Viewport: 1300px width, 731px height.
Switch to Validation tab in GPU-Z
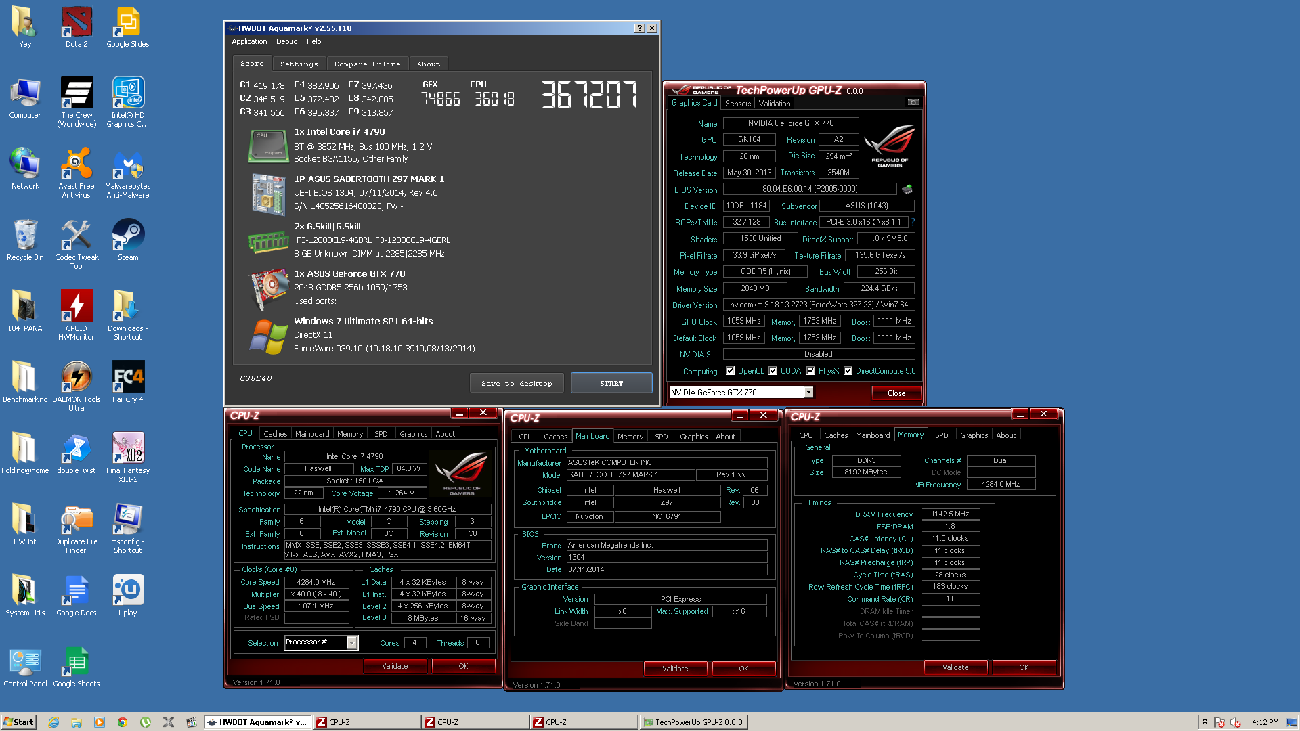coord(775,104)
